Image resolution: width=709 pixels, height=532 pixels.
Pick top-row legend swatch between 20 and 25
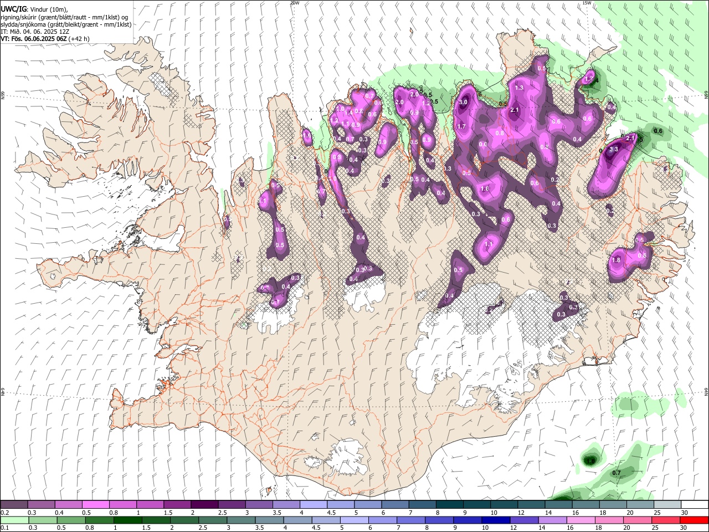(640, 505)
